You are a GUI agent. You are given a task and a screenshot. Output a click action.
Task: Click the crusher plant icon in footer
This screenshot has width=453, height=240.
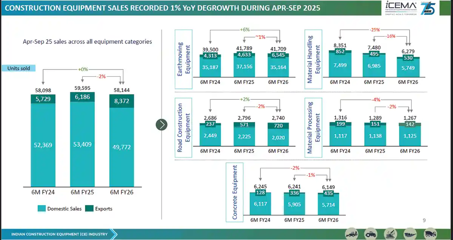410,234
